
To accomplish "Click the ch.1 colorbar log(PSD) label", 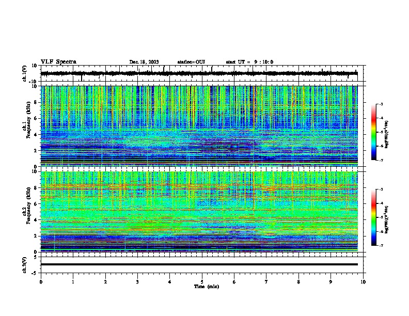I will point(387,134).
